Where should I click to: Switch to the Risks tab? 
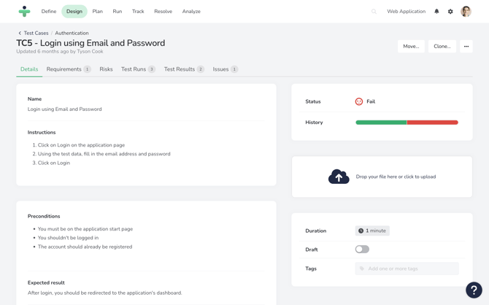tap(106, 69)
